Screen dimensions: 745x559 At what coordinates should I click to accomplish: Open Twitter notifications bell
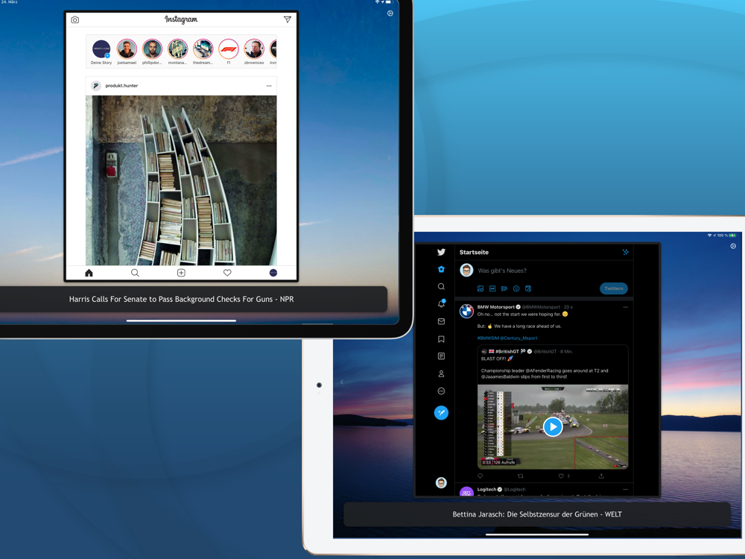coord(441,304)
